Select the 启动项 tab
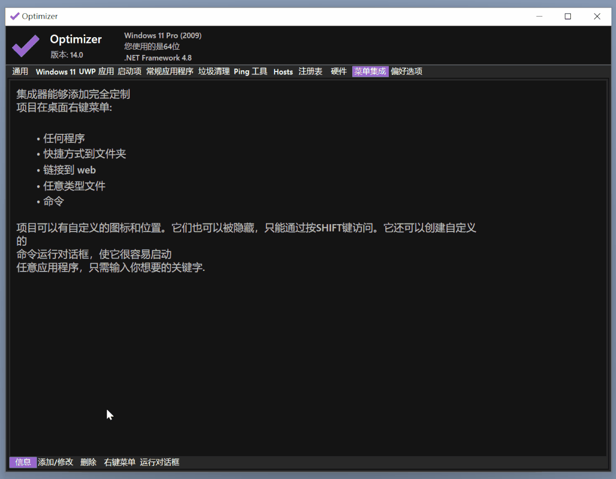The height and width of the screenshot is (479, 616). pyautogui.click(x=129, y=71)
